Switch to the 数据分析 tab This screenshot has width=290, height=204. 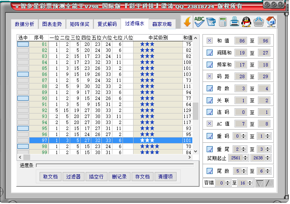point(25,24)
